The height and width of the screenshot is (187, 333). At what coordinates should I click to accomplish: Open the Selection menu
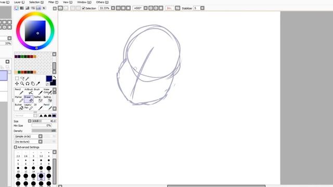coord(36,2)
